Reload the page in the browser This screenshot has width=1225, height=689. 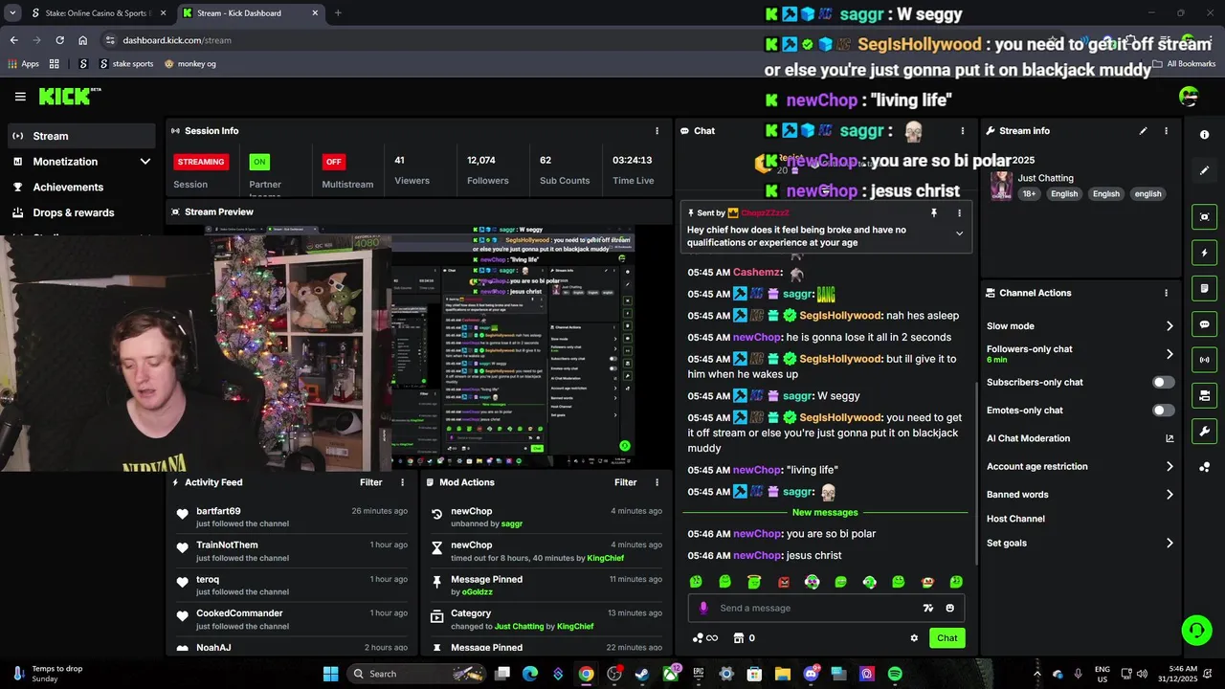coord(59,40)
